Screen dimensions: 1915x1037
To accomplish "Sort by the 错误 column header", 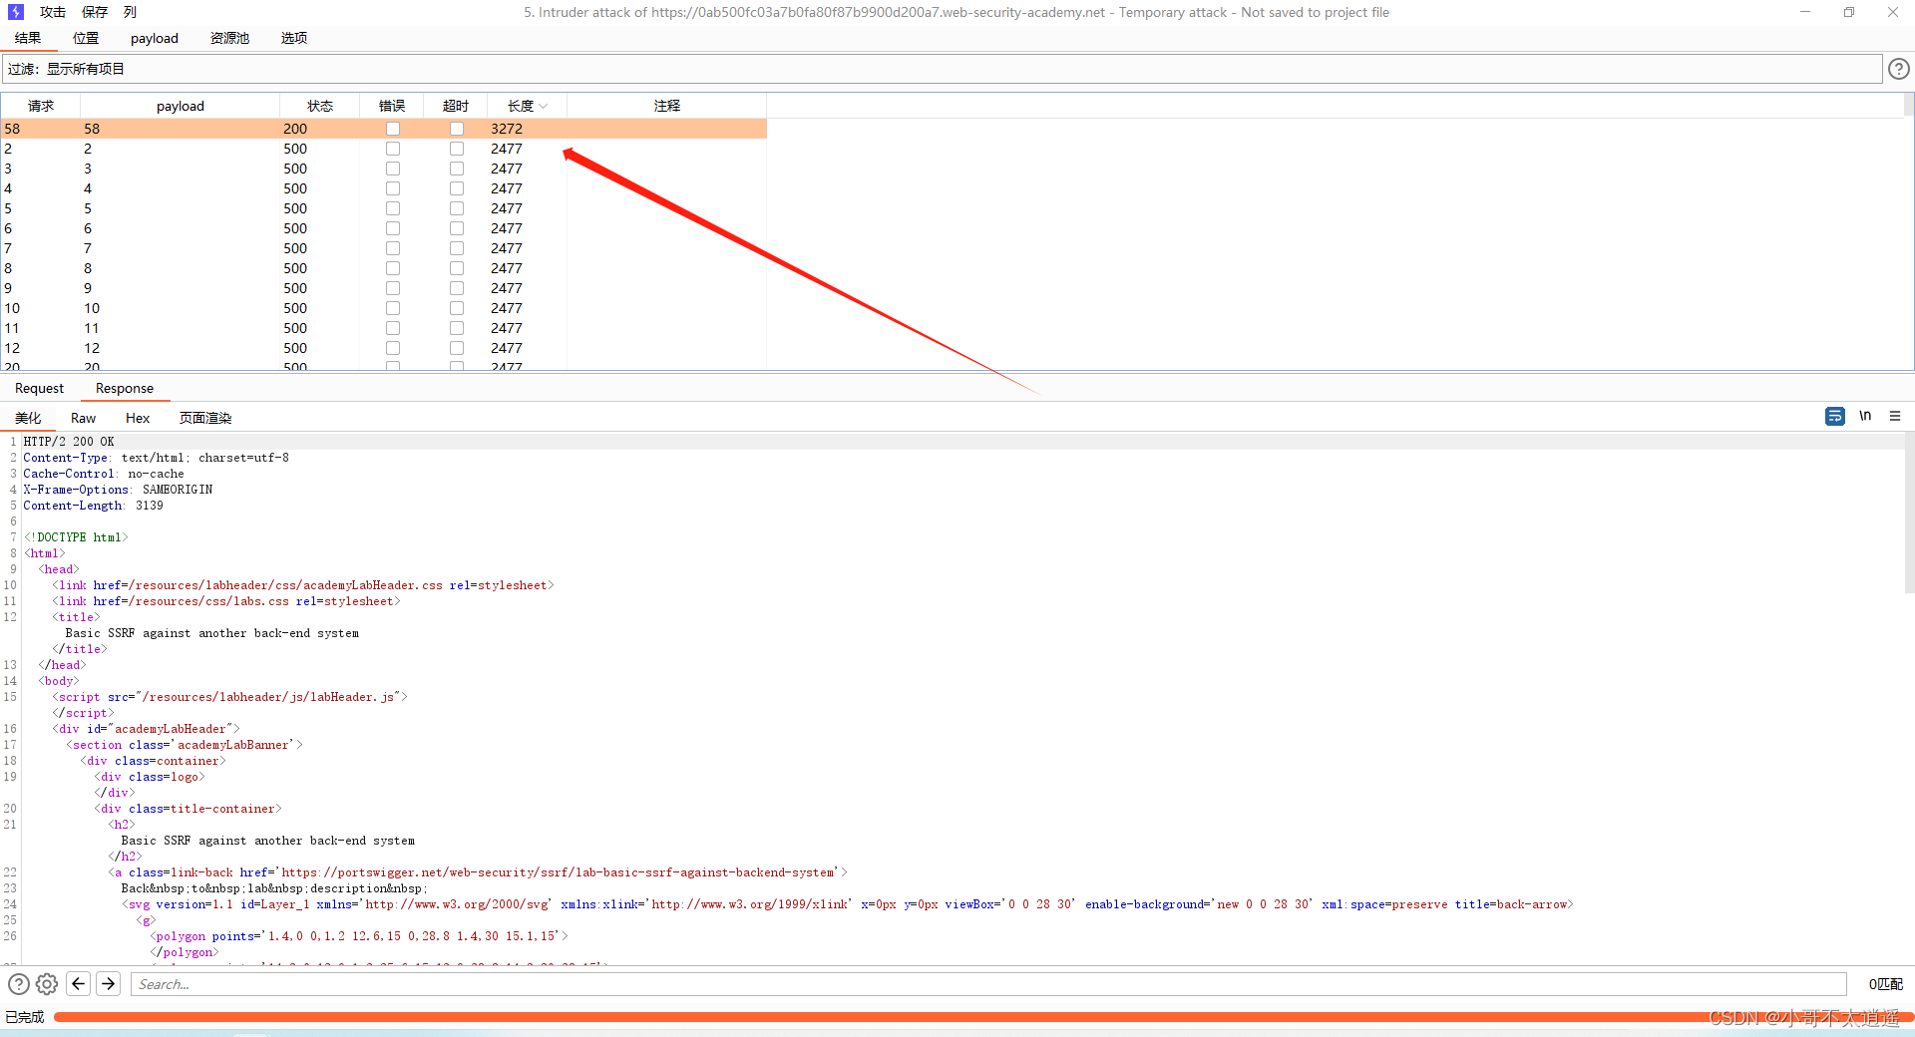I will (392, 106).
